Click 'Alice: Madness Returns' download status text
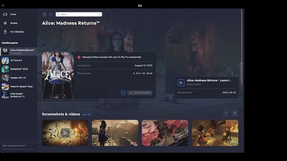 [14, 146]
